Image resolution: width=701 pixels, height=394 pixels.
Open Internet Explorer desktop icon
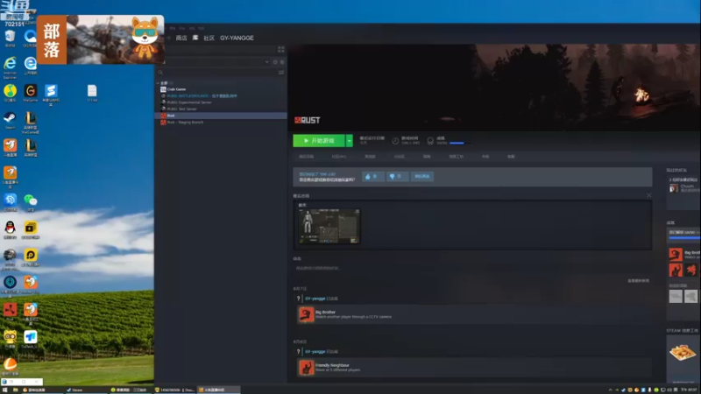pyautogui.click(x=10, y=67)
